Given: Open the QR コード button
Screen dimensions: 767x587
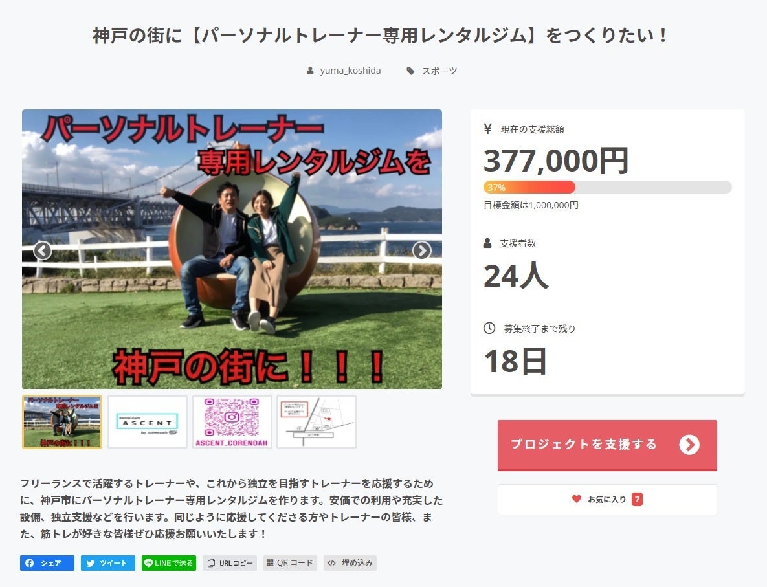Looking at the screenshot, I should (290, 563).
